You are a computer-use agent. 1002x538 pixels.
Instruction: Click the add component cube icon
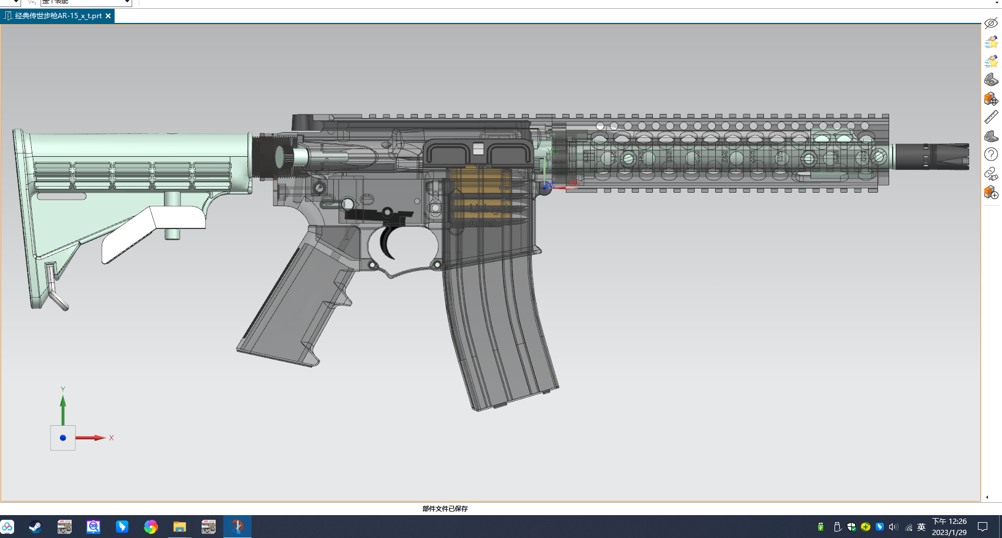pos(991,192)
